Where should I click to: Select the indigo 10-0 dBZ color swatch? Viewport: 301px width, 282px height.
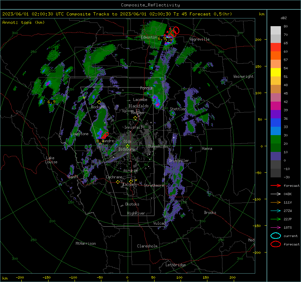coord(276,156)
